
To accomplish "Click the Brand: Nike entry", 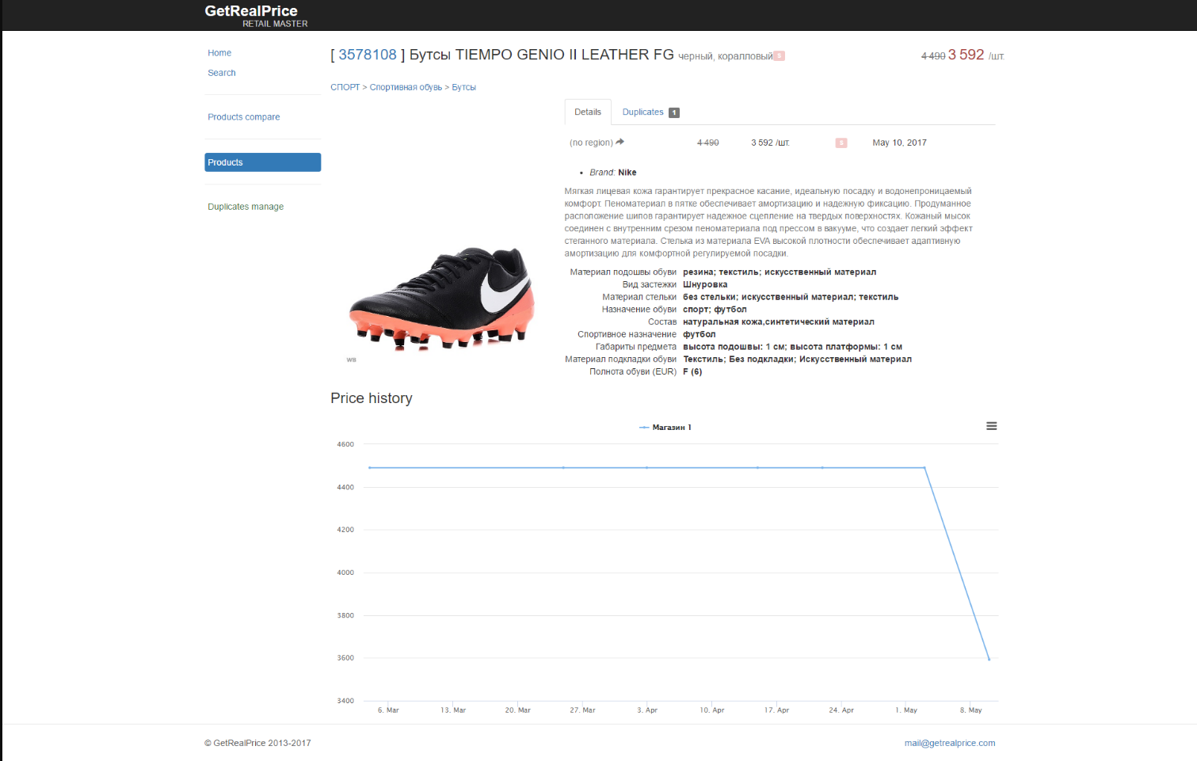I will [613, 173].
